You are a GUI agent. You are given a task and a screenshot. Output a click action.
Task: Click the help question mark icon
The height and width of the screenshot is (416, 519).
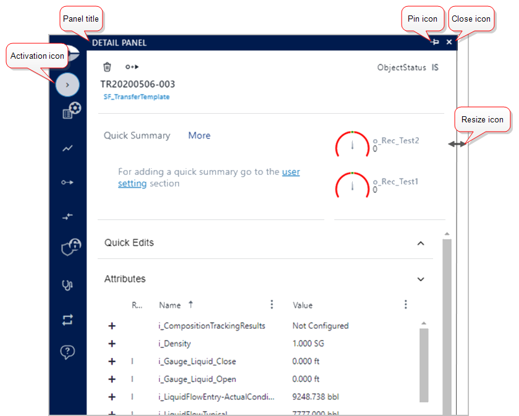(67, 352)
